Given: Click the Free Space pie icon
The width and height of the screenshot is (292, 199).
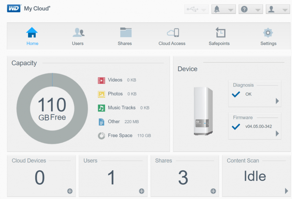Looking at the screenshot, I should (102, 136).
